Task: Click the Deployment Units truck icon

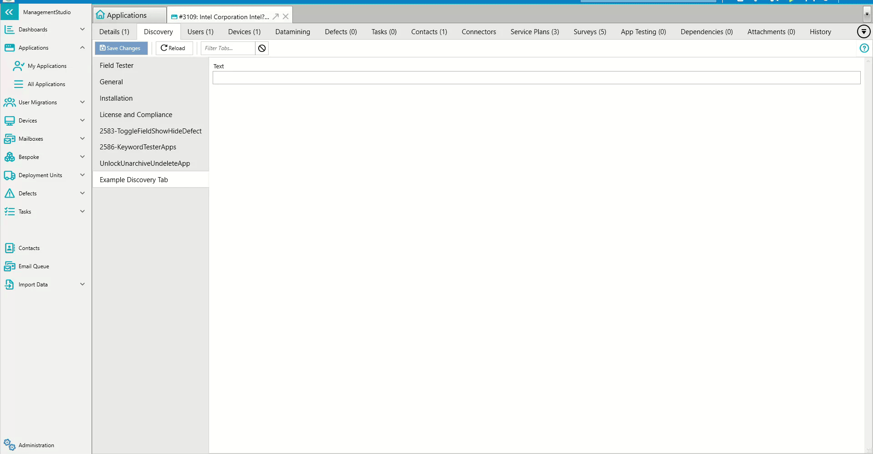Action: click(x=9, y=175)
